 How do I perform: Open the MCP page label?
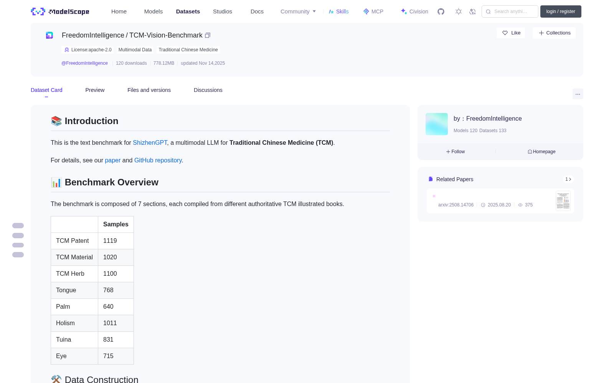click(377, 11)
